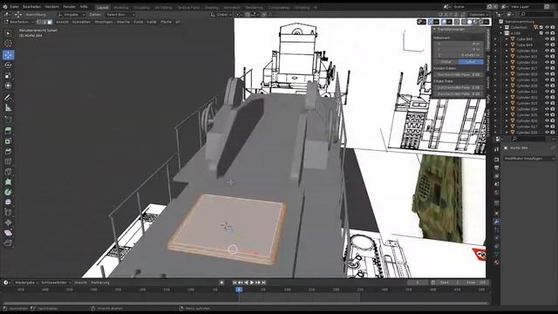This screenshot has width=558, height=314.
Task: Open the Vorgabe orientation dropdown
Action: pos(71,15)
